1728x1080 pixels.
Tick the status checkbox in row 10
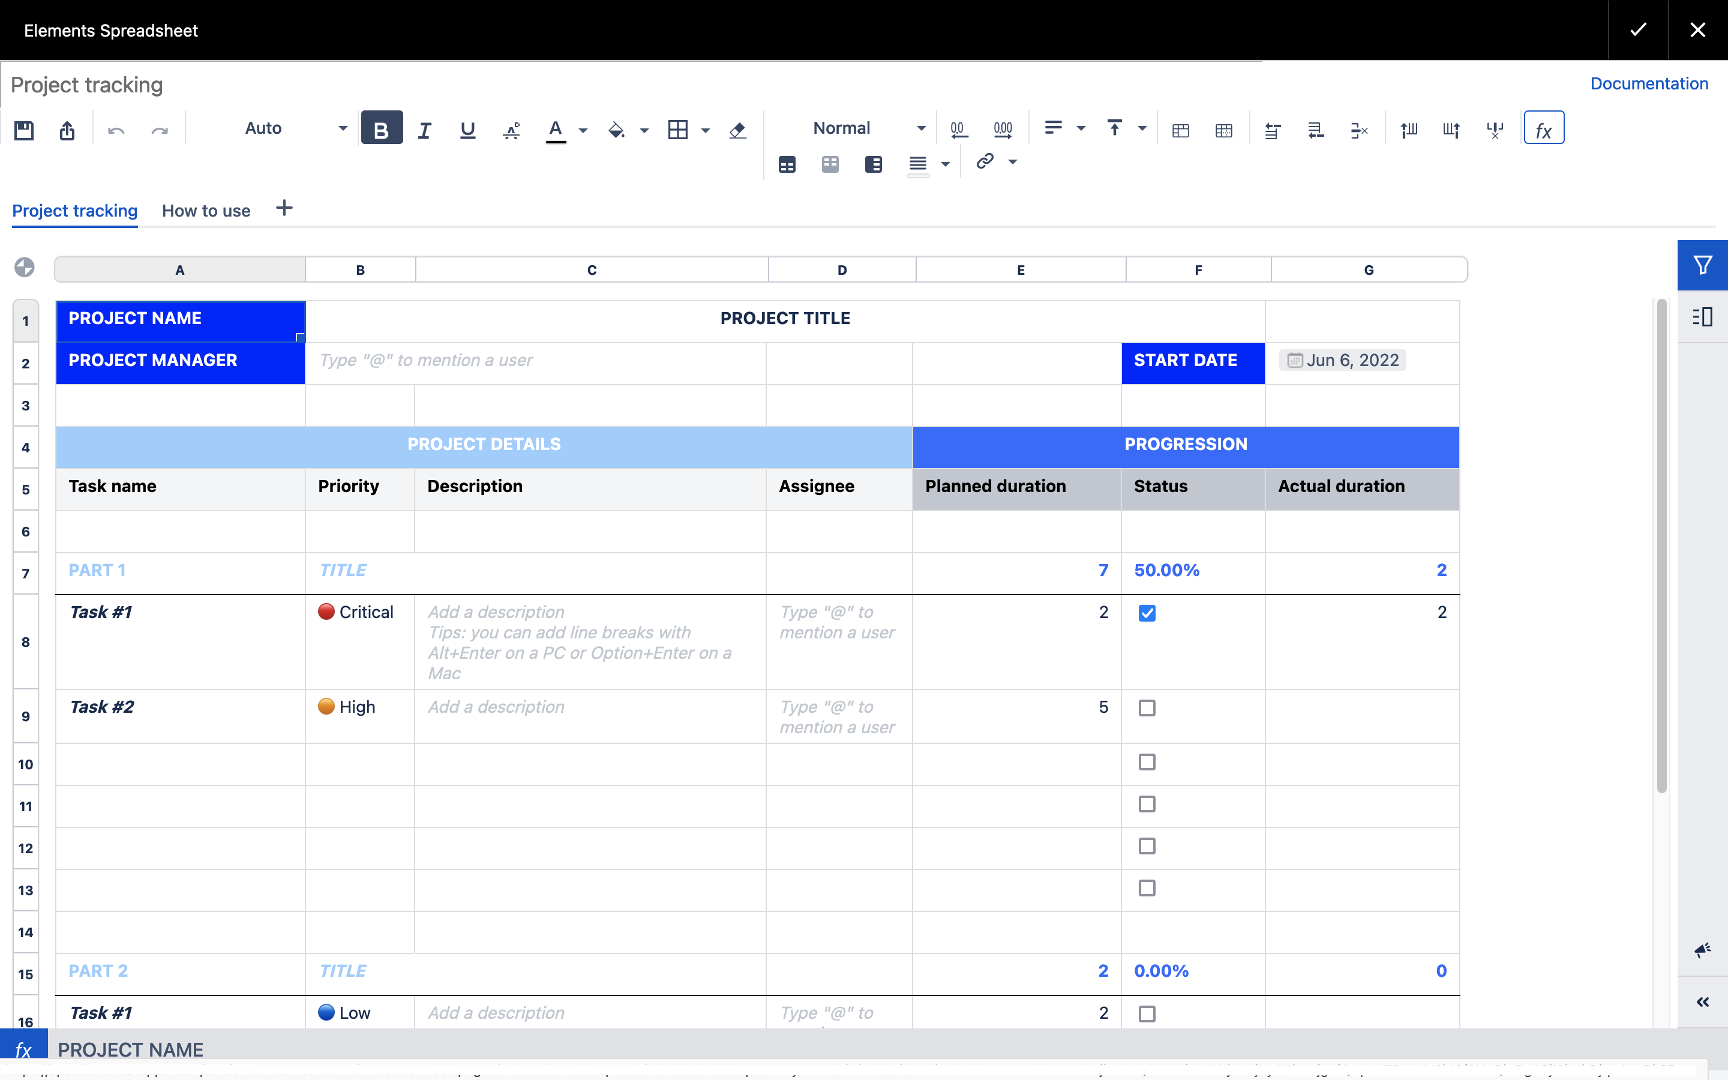coord(1147,762)
